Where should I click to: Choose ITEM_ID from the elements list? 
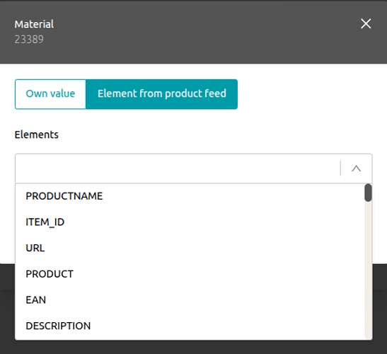coord(190,222)
